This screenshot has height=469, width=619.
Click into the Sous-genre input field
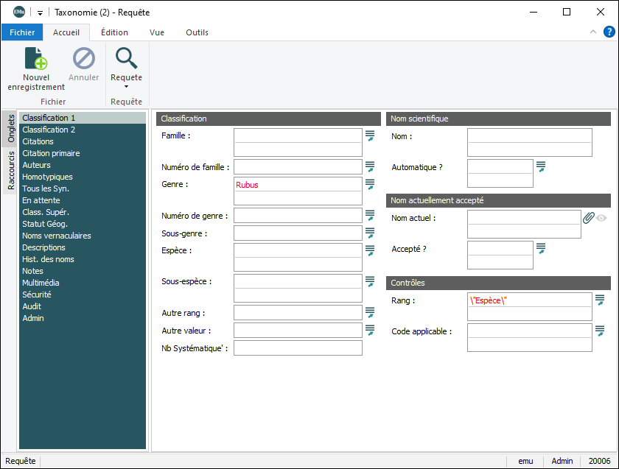click(298, 233)
